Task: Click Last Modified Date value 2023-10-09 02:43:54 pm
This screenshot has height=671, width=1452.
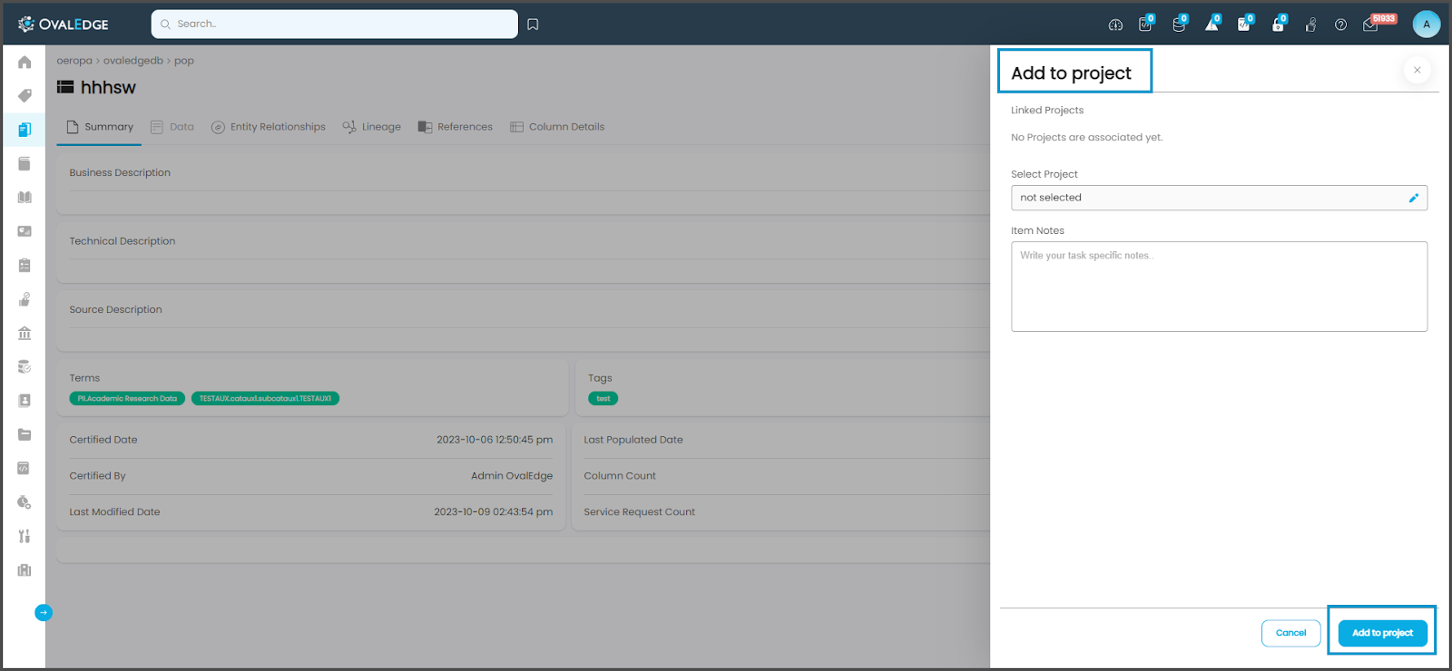Action: 493,512
